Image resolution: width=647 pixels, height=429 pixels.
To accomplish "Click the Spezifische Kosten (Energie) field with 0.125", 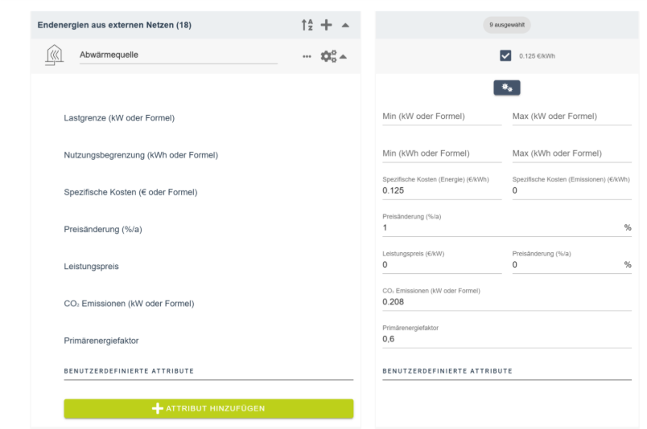I will 442,191.
